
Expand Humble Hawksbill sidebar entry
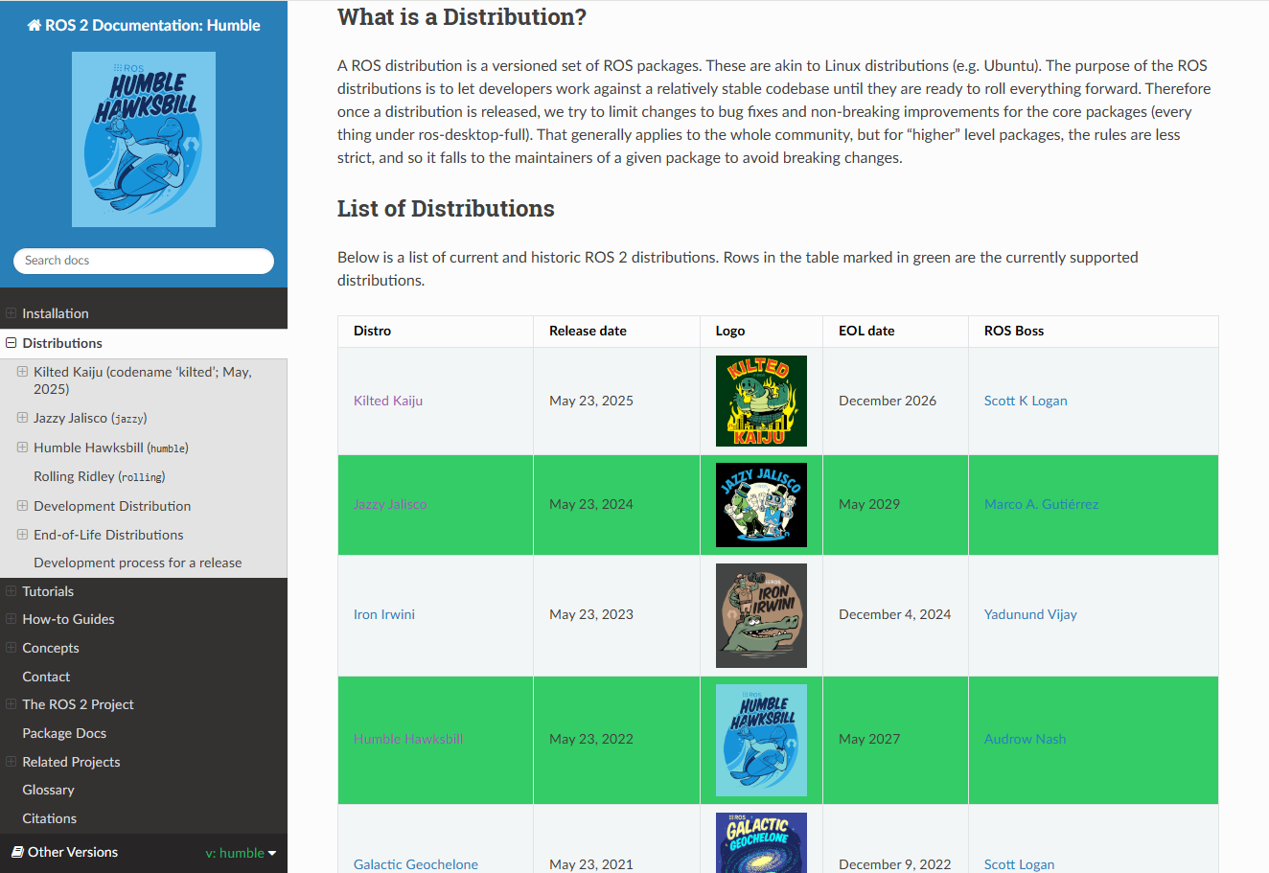[22, 448]
